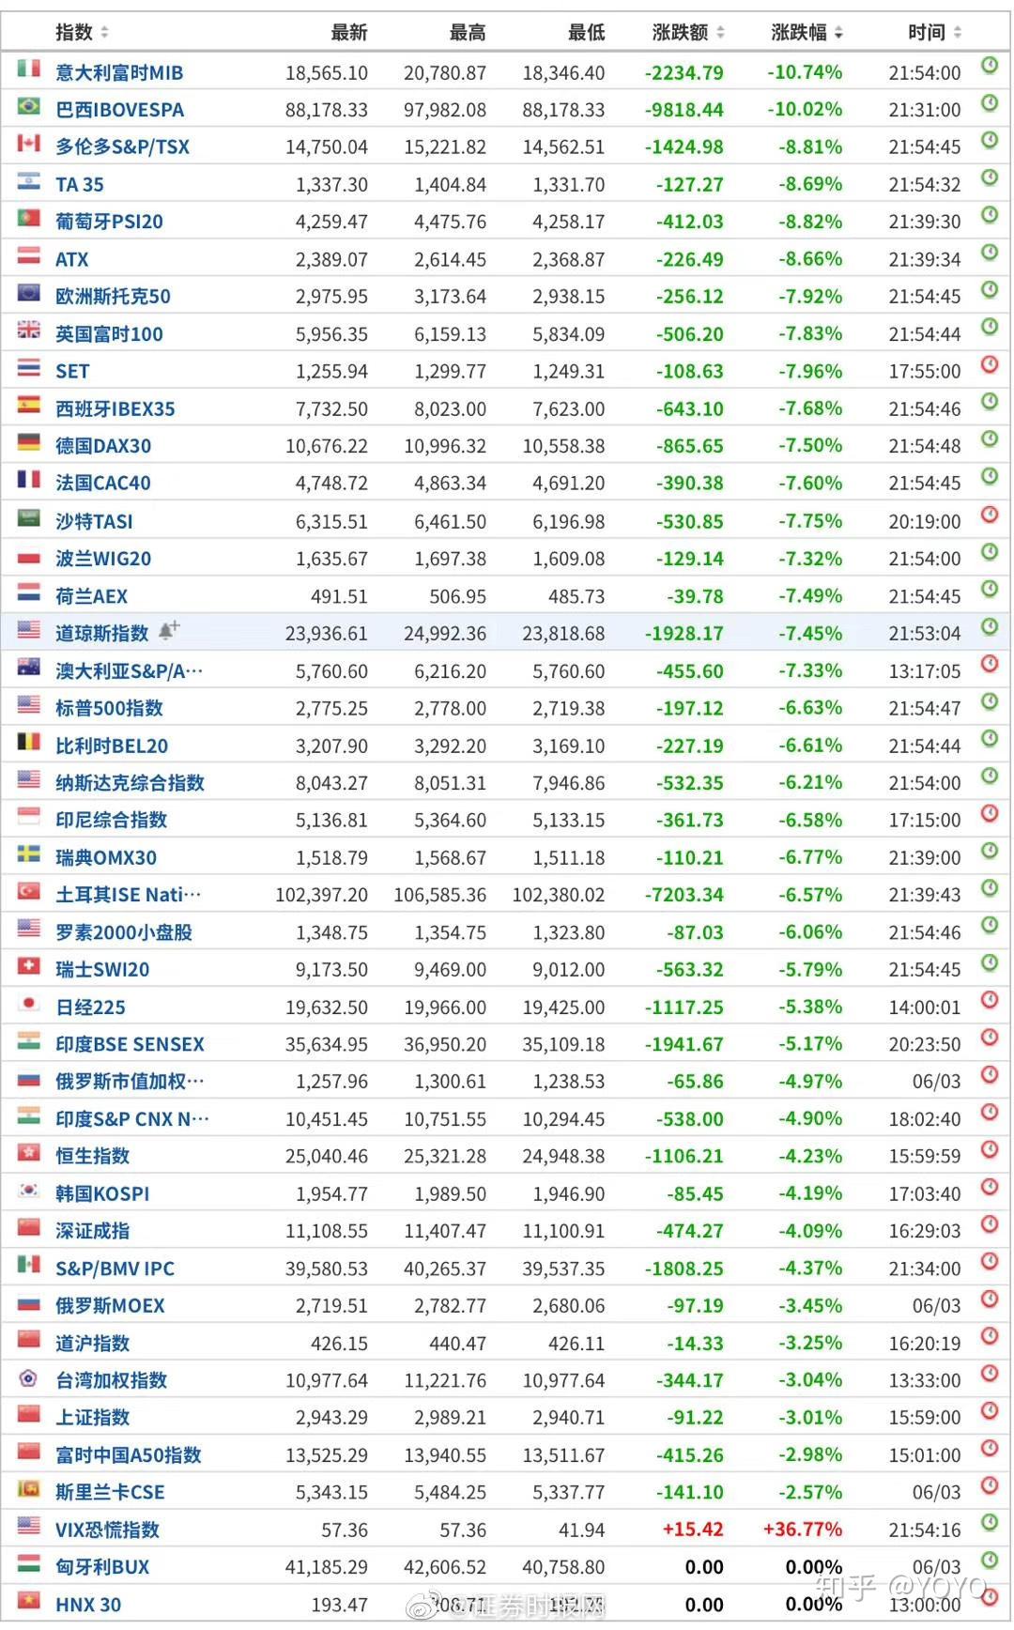Open the 罗素2000小盘股 link
Screen dimensions: 1014x1630
(124, 932)
